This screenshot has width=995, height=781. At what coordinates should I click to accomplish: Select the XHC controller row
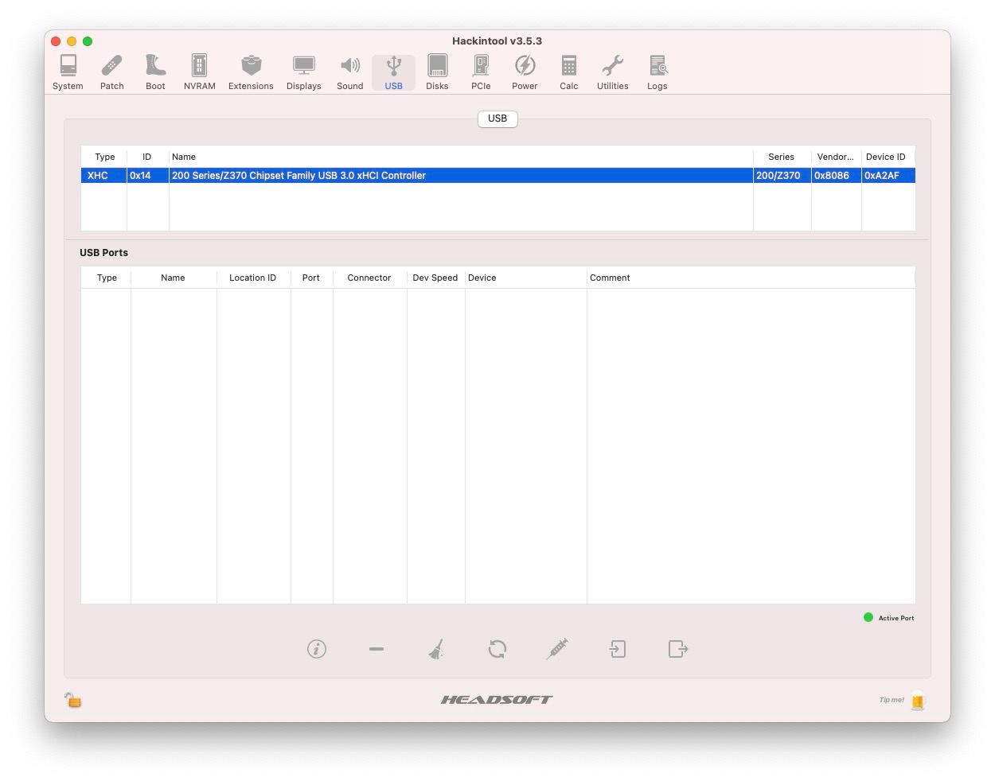[x=497, y=176]
